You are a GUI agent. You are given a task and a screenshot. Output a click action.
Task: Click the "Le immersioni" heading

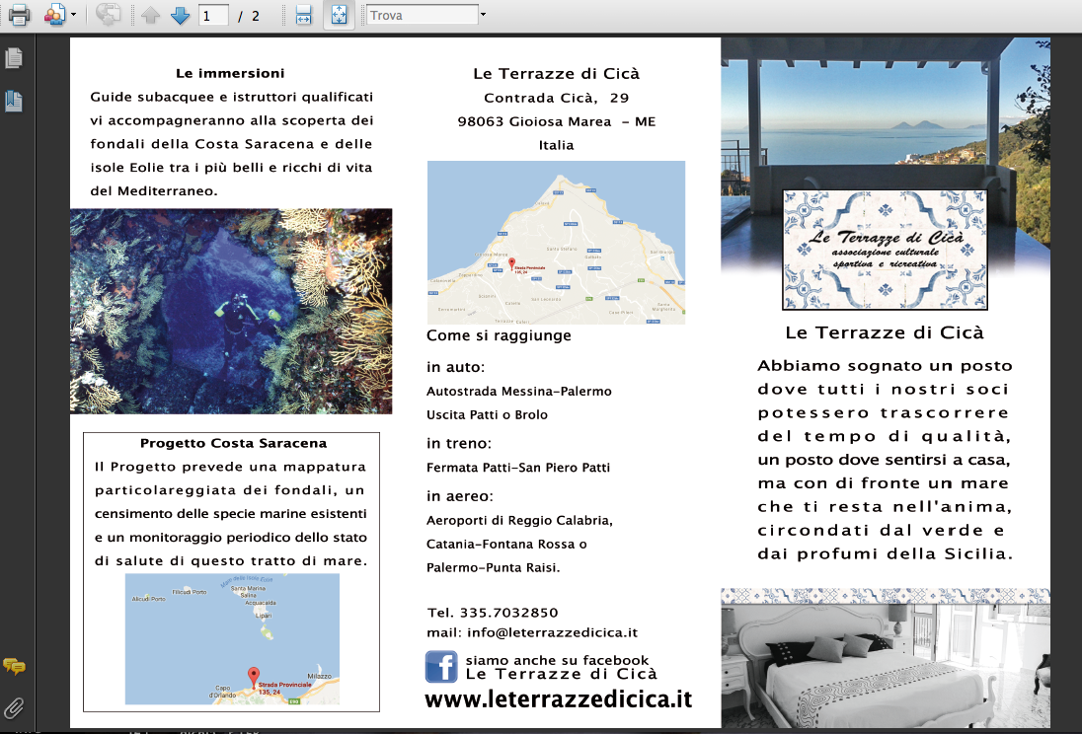click(x=230, y=73)
